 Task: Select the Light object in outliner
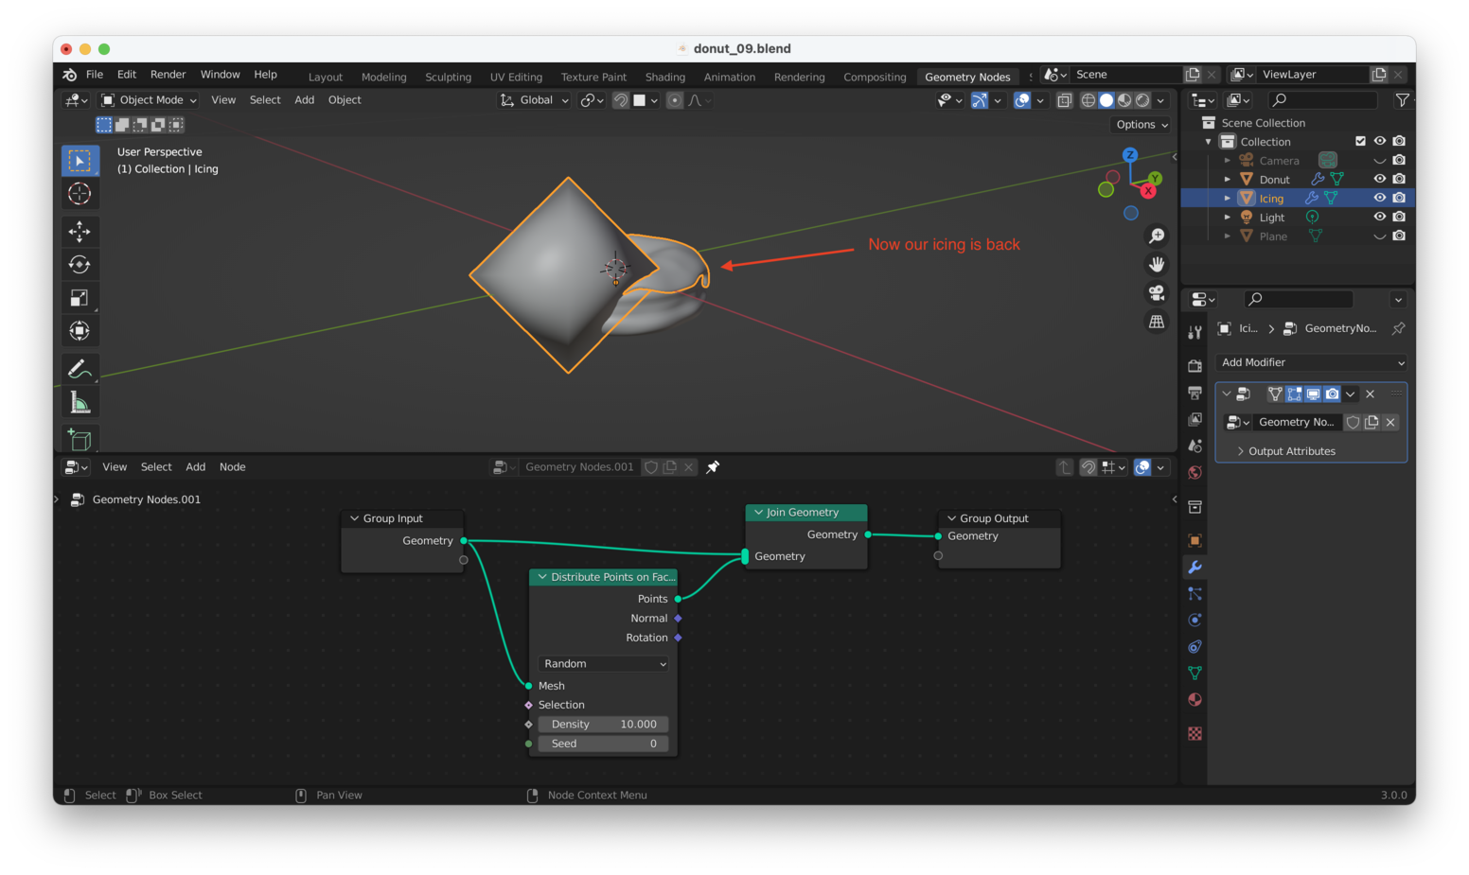pyautogui.click(x=1271, y=218)
